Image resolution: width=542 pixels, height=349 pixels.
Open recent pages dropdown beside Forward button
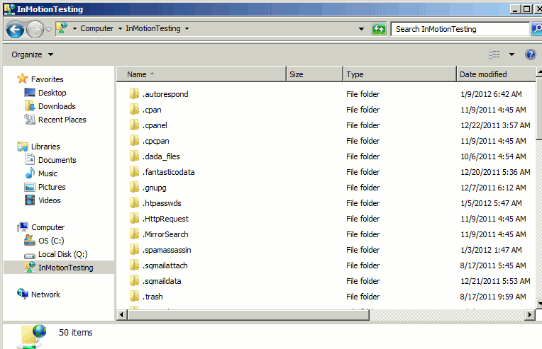click(49, 30)
